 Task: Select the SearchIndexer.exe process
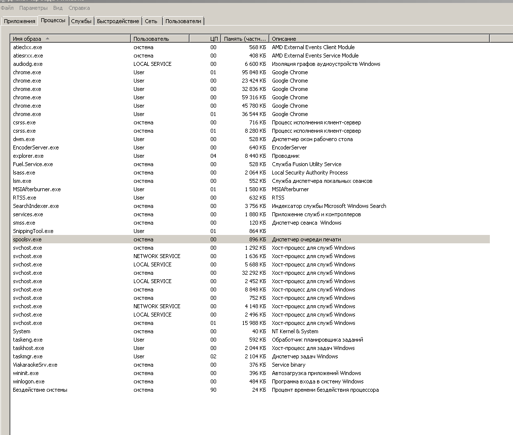coord(251,206)
